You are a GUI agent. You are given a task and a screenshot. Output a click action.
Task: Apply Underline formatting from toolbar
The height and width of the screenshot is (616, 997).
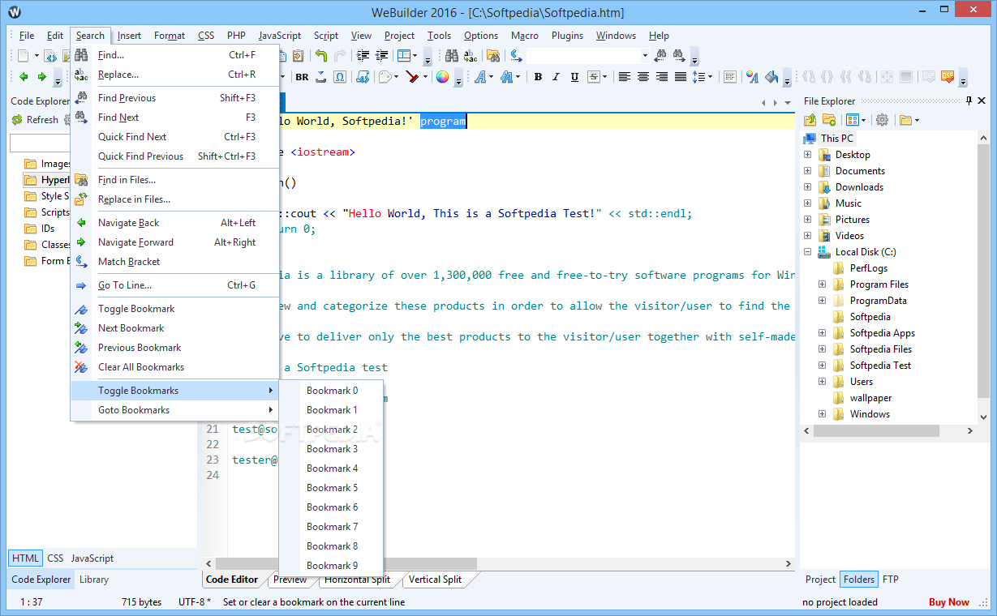(574, 77)
